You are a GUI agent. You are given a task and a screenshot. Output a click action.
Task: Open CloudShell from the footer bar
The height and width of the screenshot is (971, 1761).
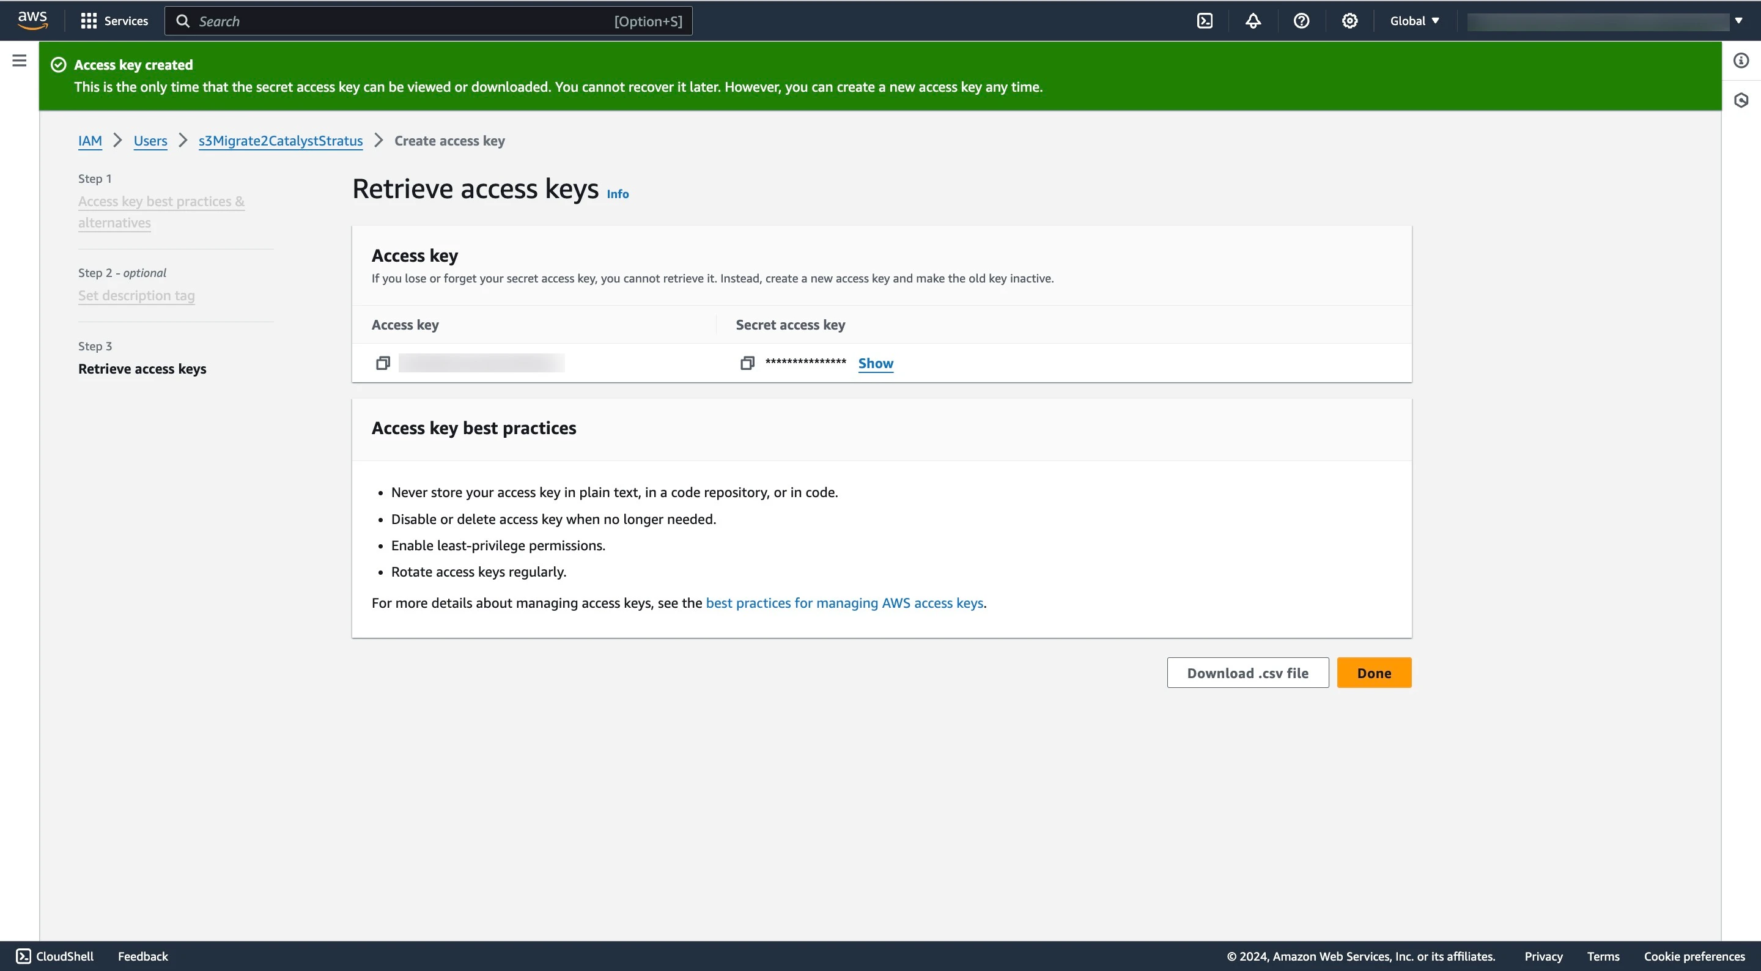54,956
